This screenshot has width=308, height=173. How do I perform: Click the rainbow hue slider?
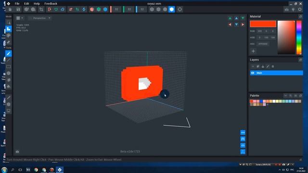(299, 37)
